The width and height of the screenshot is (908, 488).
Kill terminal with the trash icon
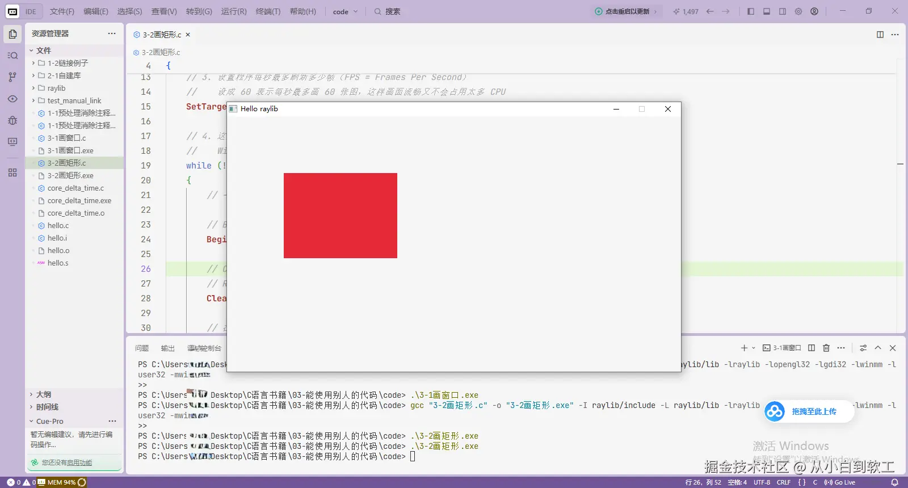pos(826,348)
